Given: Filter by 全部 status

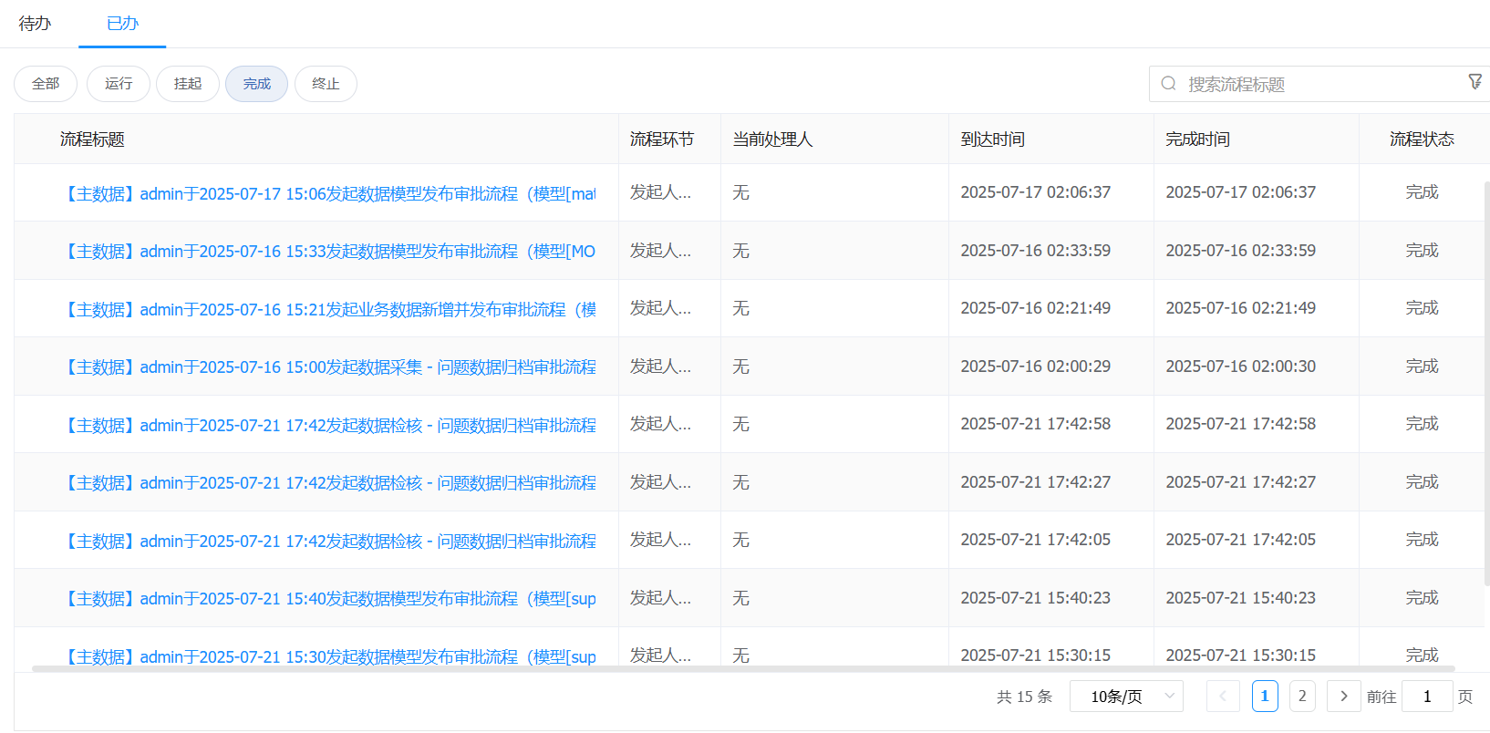Looking at the screenshot, I should pos(46,84).
